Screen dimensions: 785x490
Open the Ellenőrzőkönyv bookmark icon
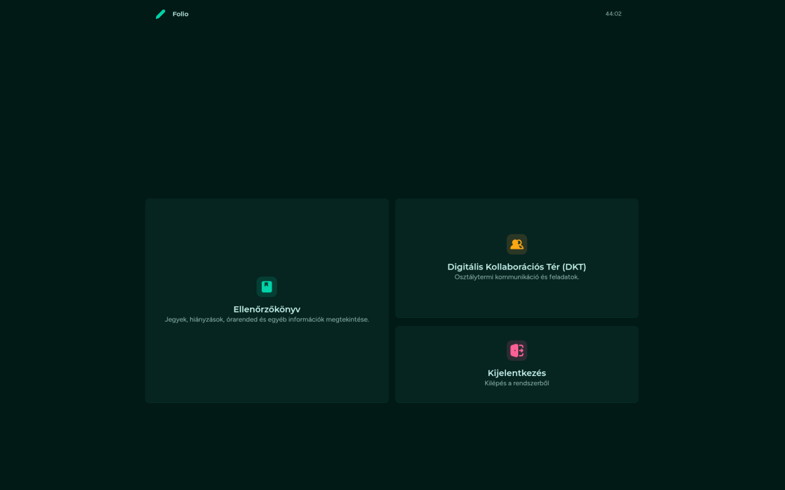pyautogui.click(x=267, y=287)
